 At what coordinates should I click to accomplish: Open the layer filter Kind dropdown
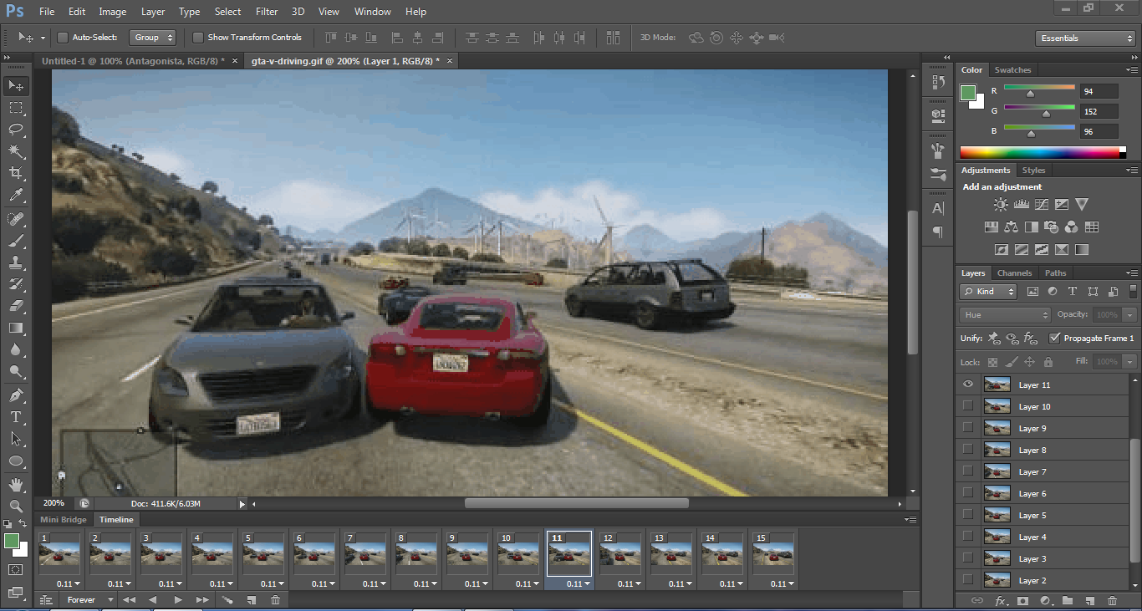pos(988,292)
